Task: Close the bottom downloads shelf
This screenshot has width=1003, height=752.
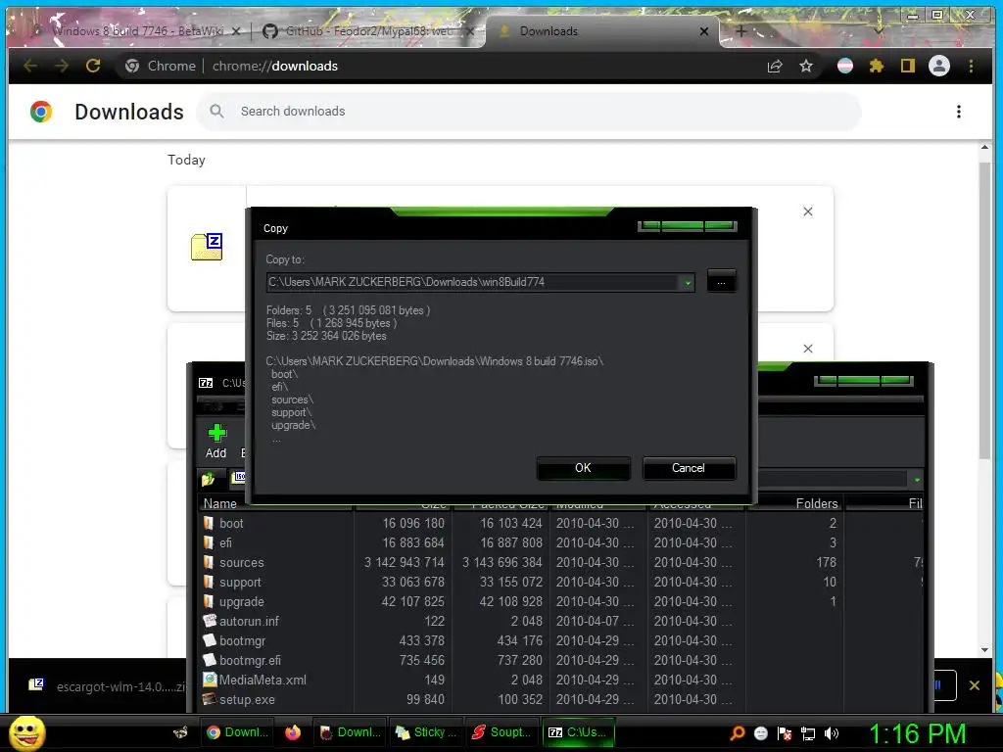Action: (975, 685)
